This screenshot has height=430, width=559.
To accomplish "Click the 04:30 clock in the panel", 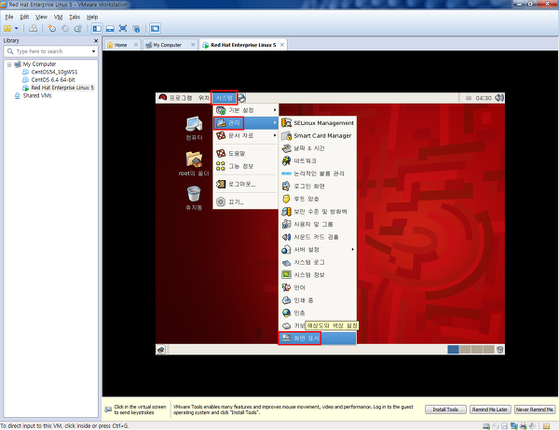I will coord(484,98).
